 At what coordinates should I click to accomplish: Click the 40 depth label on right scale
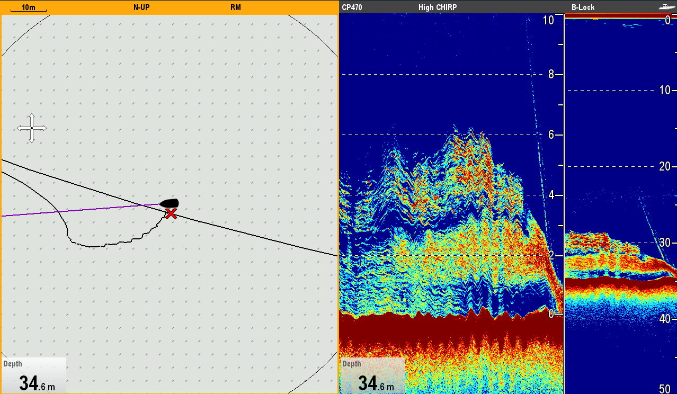click(664, 319)
